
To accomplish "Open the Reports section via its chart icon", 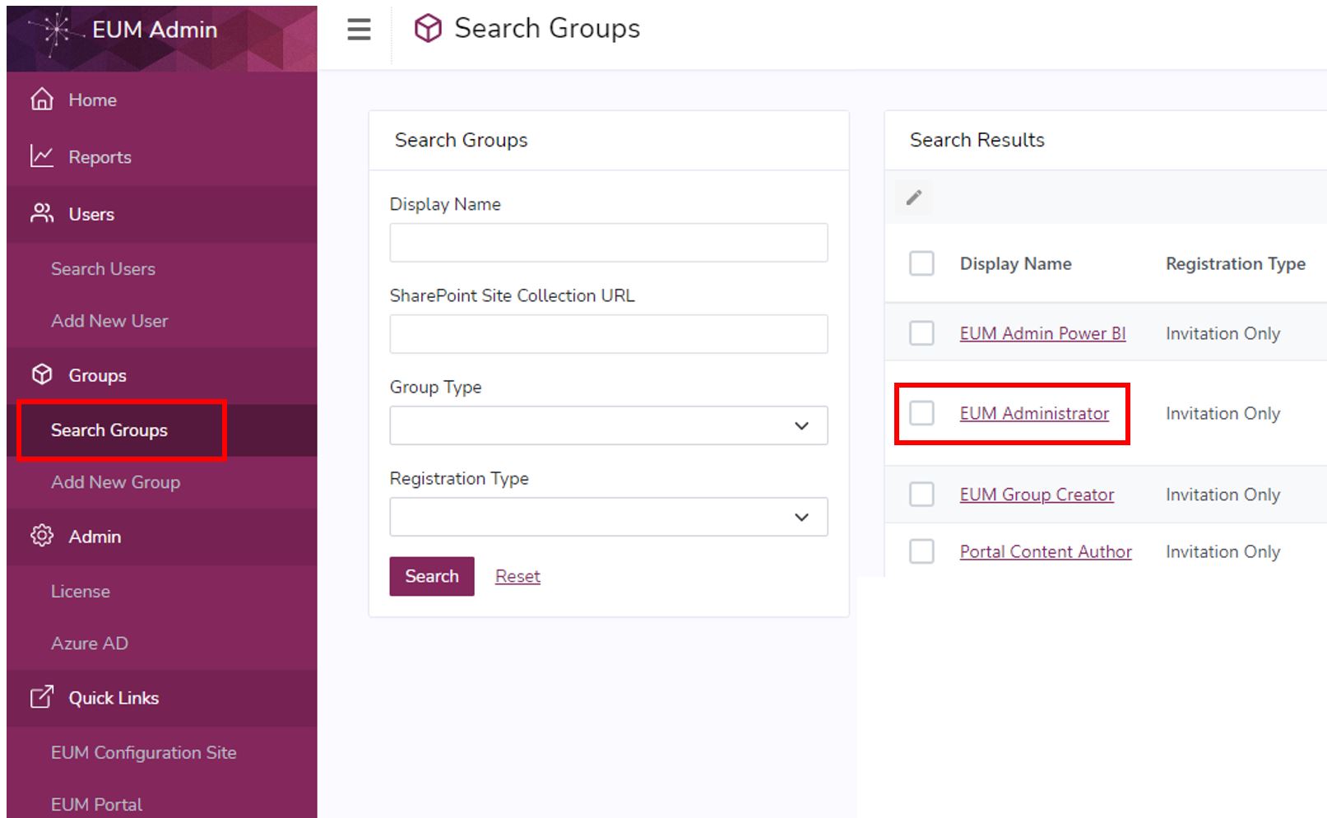I will coord(41,156).
